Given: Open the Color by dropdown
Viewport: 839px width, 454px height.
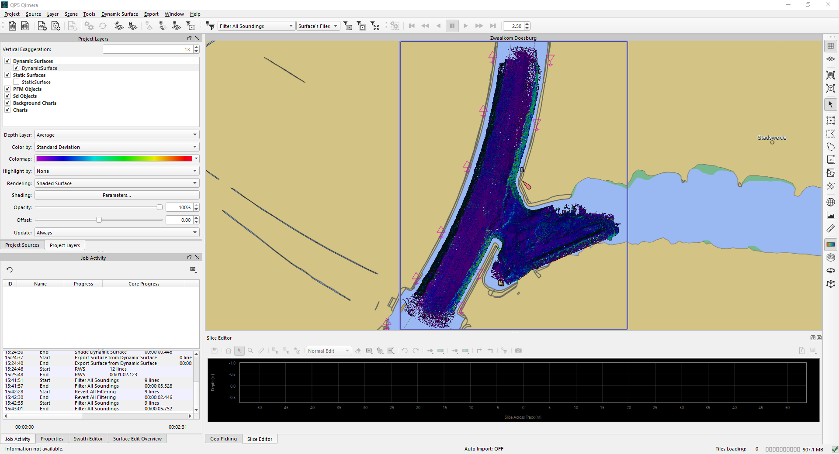Looking at the screenshot, I should coord(116,147).
